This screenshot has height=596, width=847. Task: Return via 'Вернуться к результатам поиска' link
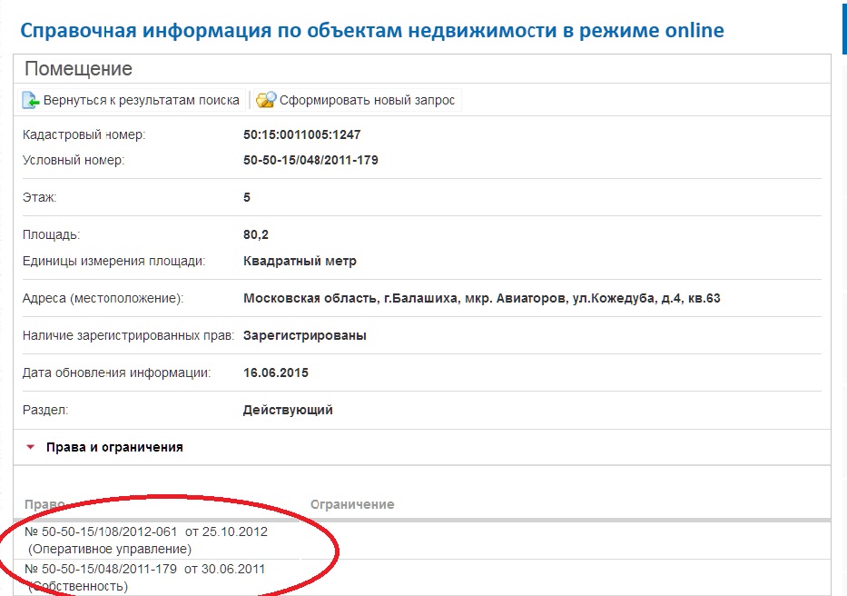coord(141,101)
